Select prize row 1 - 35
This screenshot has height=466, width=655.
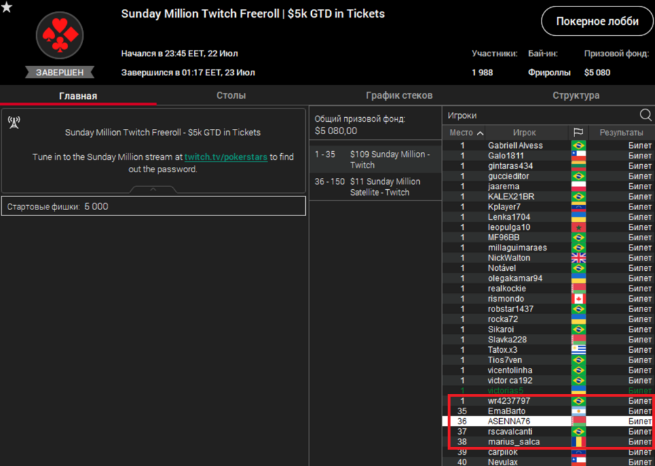click(x=375, y=160)
